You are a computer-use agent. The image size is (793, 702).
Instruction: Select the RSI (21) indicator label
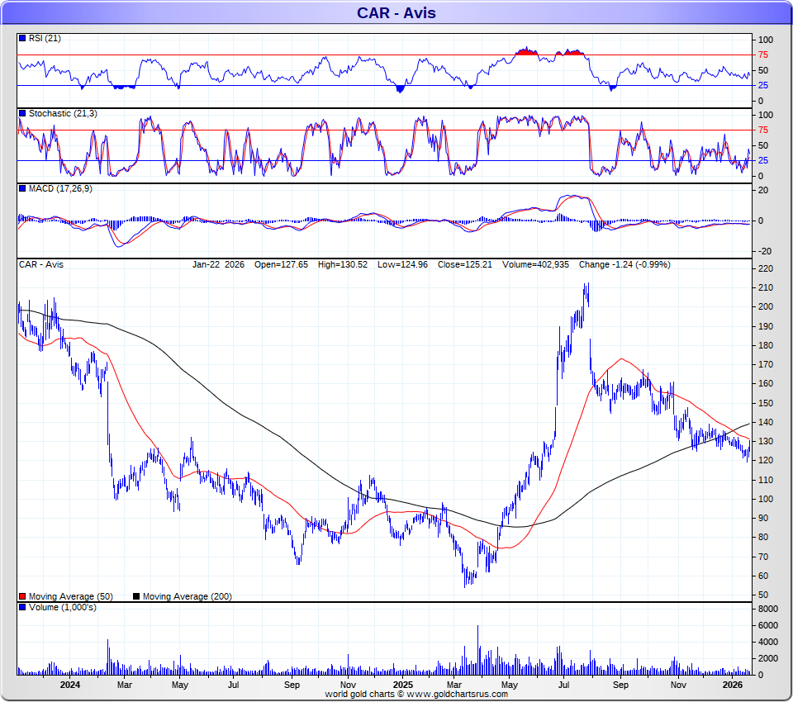pos(45,38)
